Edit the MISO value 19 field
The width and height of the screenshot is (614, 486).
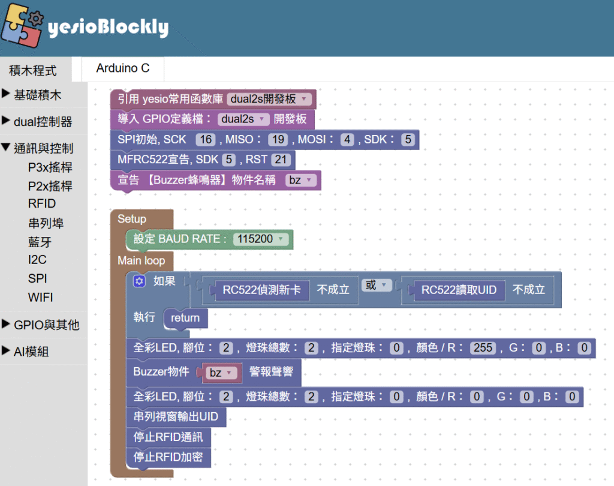278,139
